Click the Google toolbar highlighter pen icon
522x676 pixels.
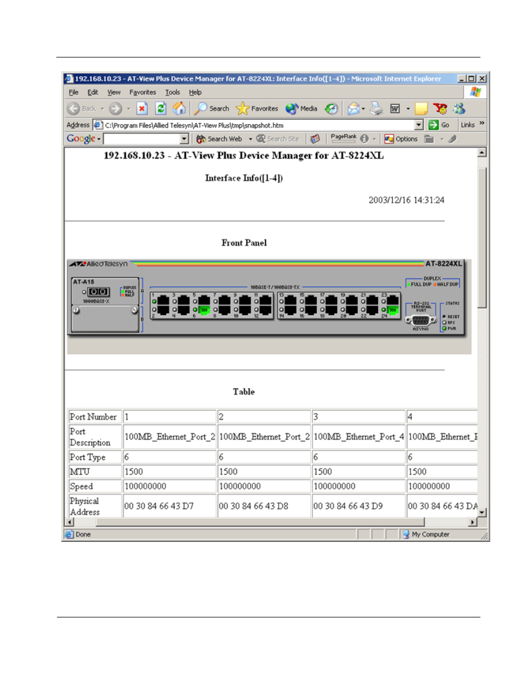[453, 139]
